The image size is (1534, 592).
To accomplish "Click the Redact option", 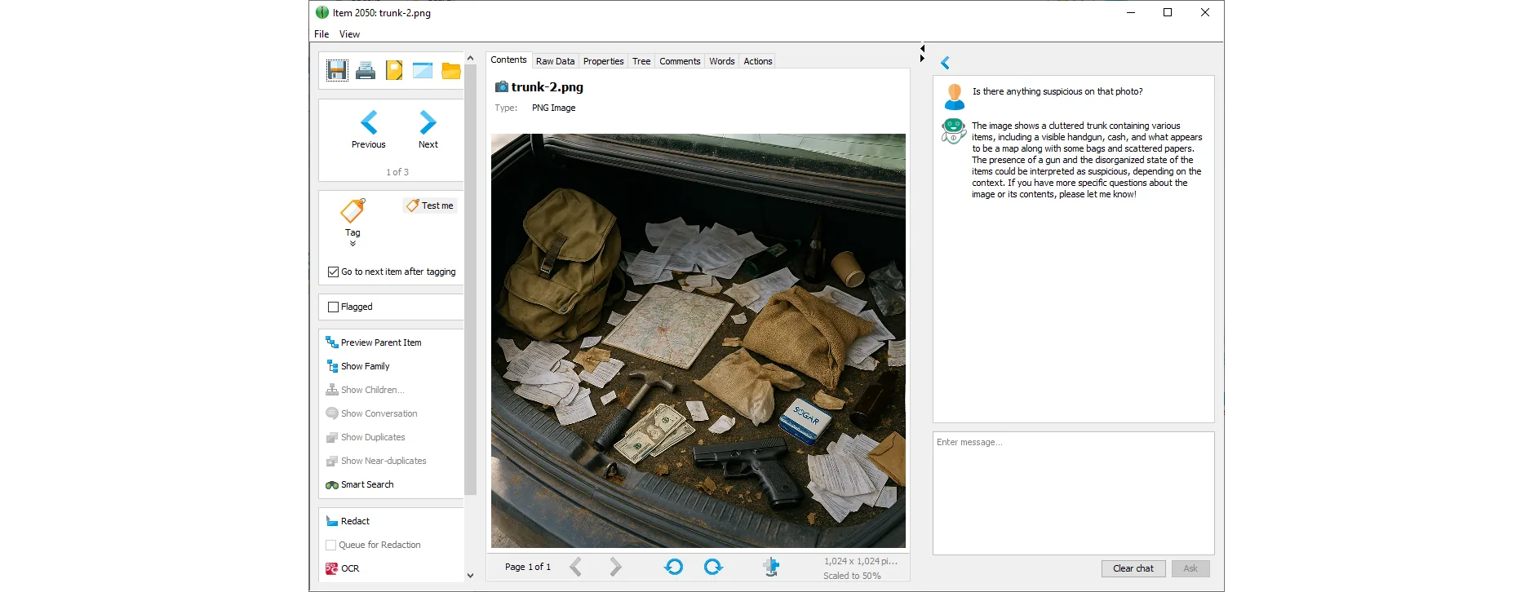I will point(348,521).
